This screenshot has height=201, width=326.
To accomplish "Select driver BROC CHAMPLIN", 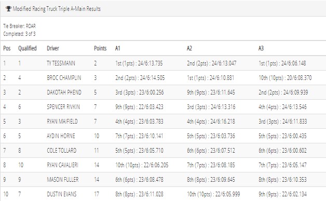I will 64,78.
